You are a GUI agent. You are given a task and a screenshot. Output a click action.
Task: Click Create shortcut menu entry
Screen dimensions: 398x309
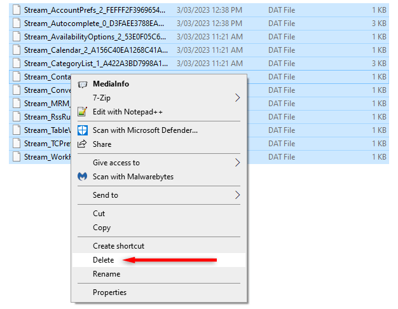(118, 246)
